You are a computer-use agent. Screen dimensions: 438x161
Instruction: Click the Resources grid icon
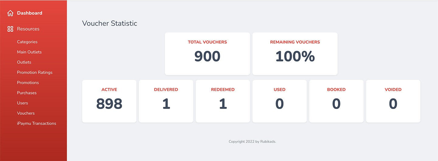(x=10, y=29)
